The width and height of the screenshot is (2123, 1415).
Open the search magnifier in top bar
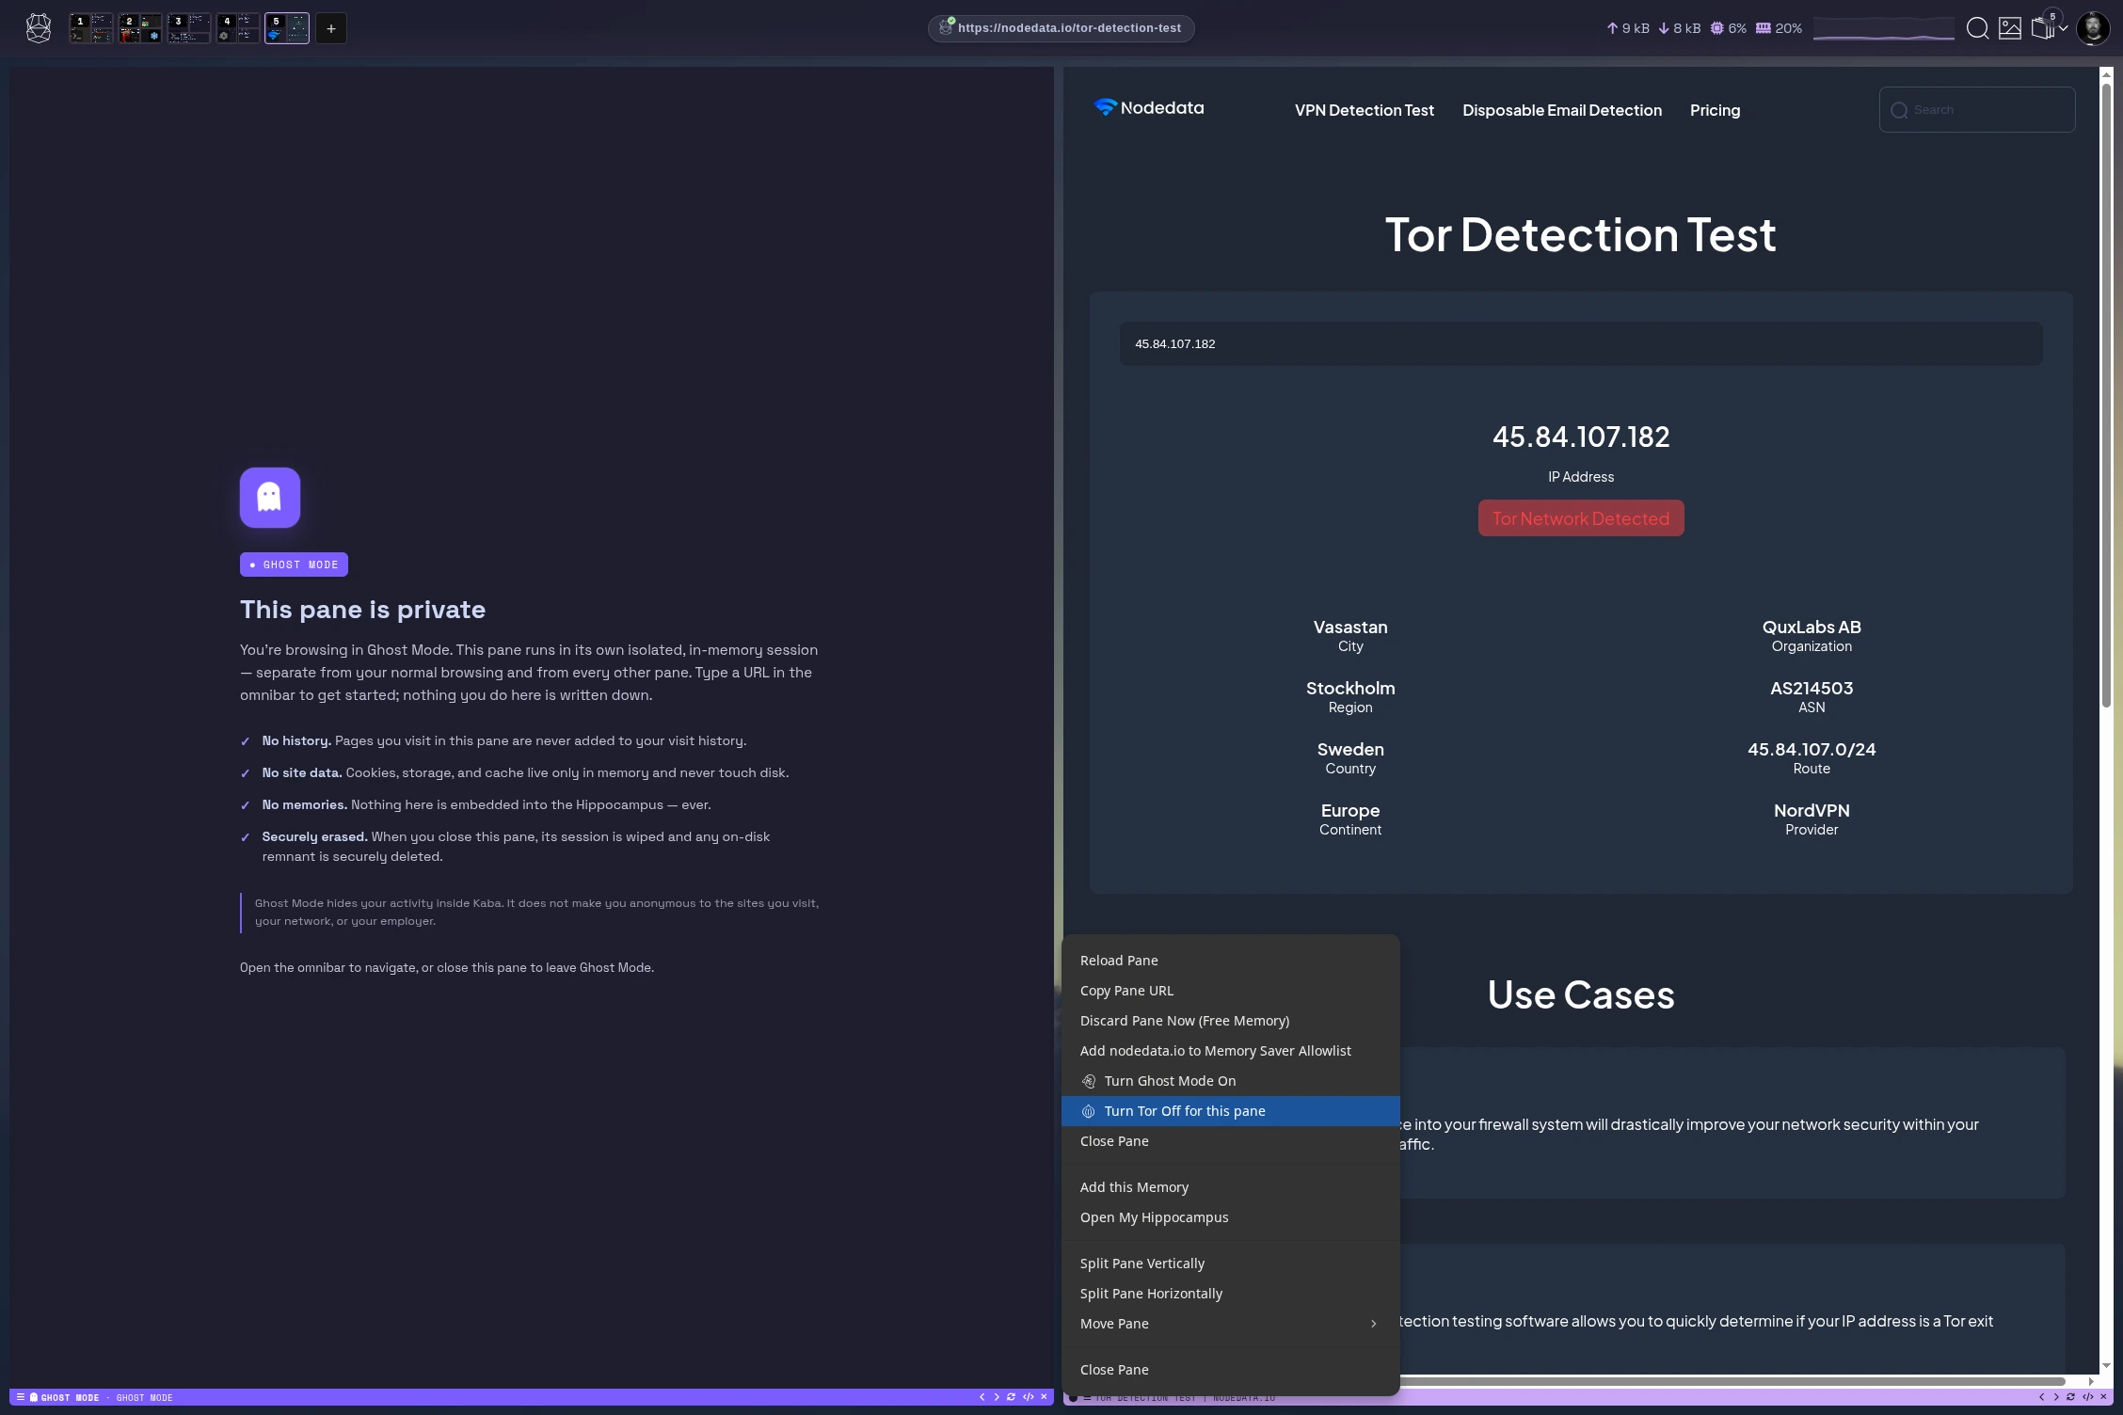click(x=1977, y=28)
